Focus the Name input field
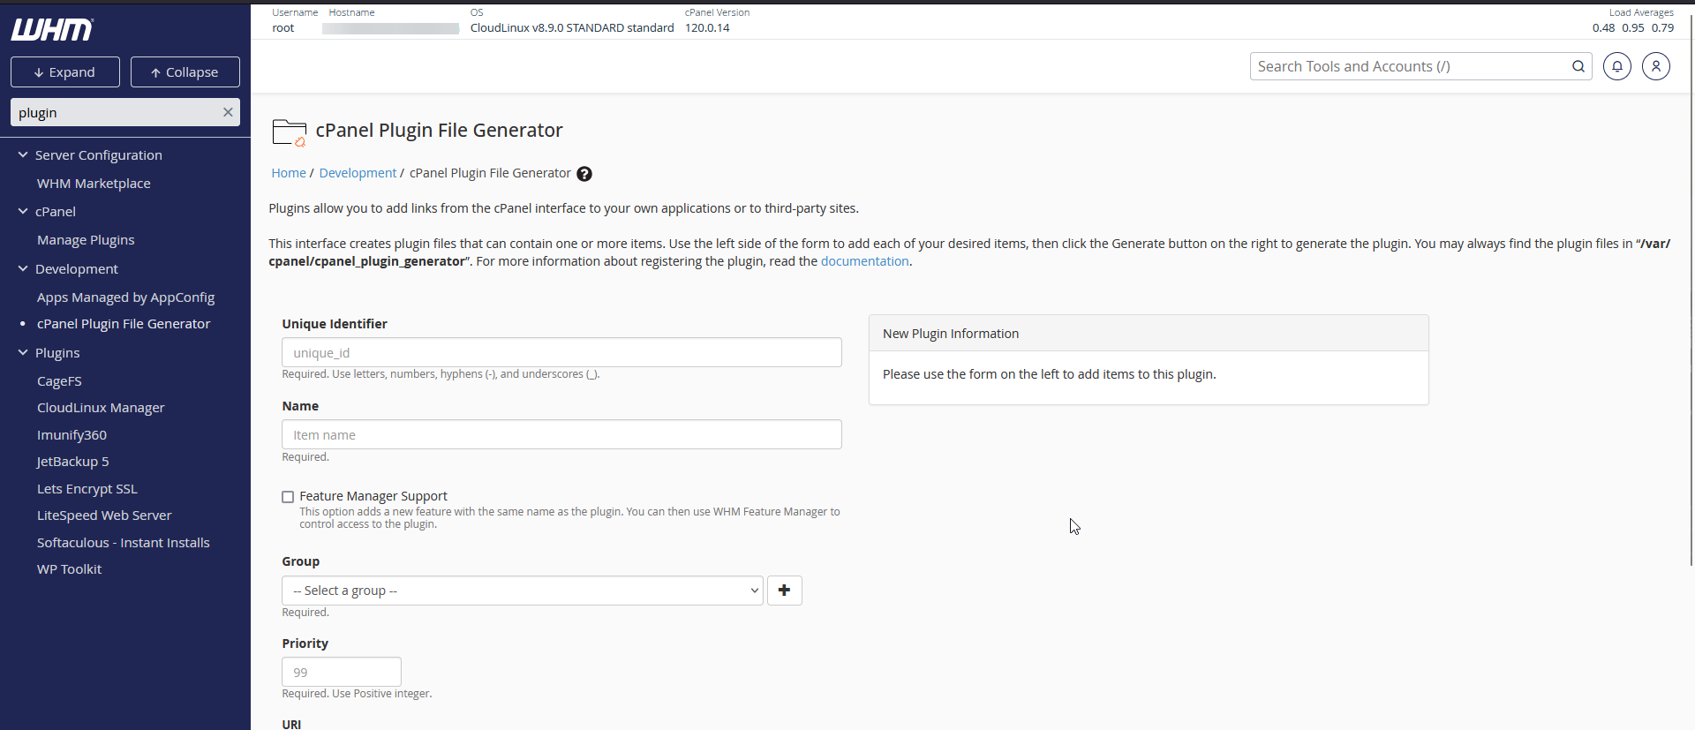Screen dimensions: 1695x730 point(561,434)
